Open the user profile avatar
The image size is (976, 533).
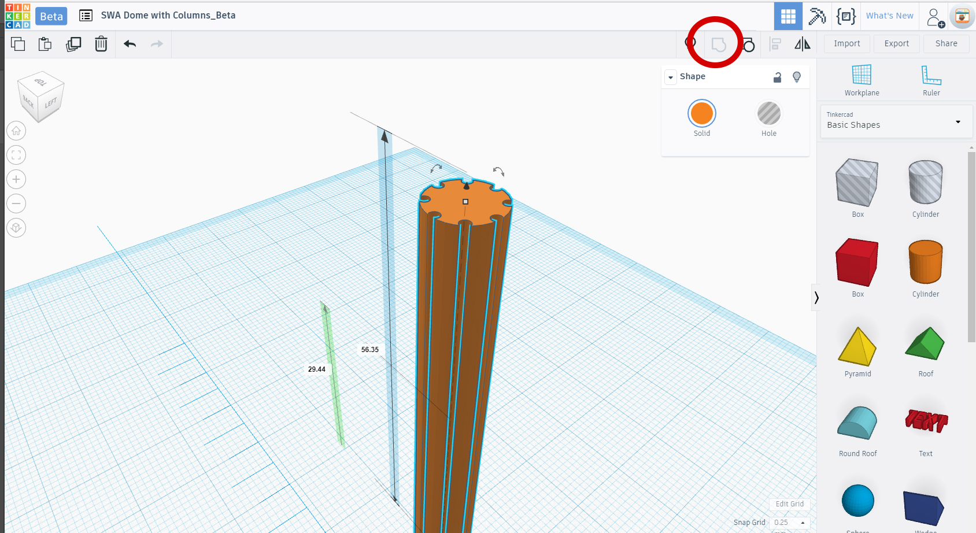pyautogui.click(x=962, y=17)
